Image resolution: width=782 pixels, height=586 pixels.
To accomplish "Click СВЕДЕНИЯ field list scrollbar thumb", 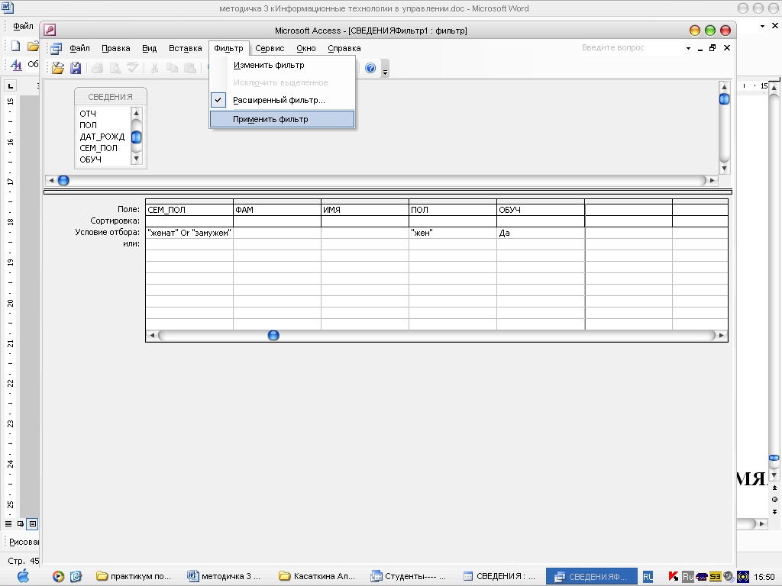I will point(136,137).
